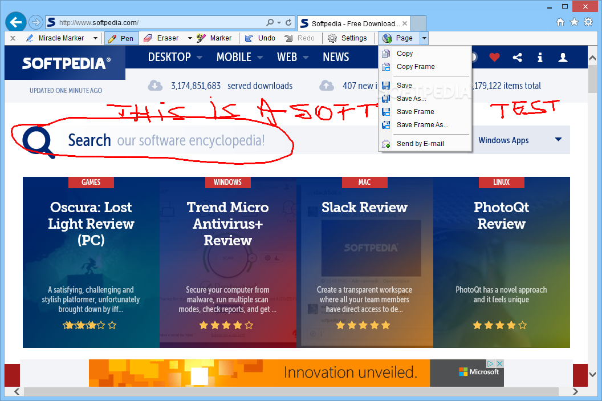Screen dimensions: 602x401
Task: Open the LINUX category label
Action: coord(502,182)
